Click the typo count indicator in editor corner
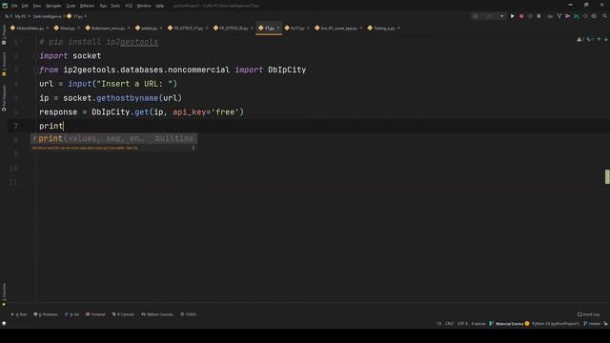This screenshot has height=343, width=610. click(x=590, y=39)
